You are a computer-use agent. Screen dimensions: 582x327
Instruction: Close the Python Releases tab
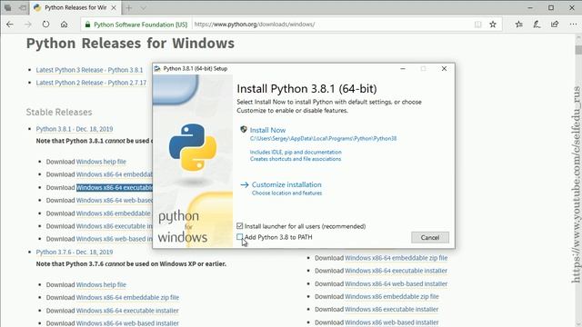tap(114, 7)
